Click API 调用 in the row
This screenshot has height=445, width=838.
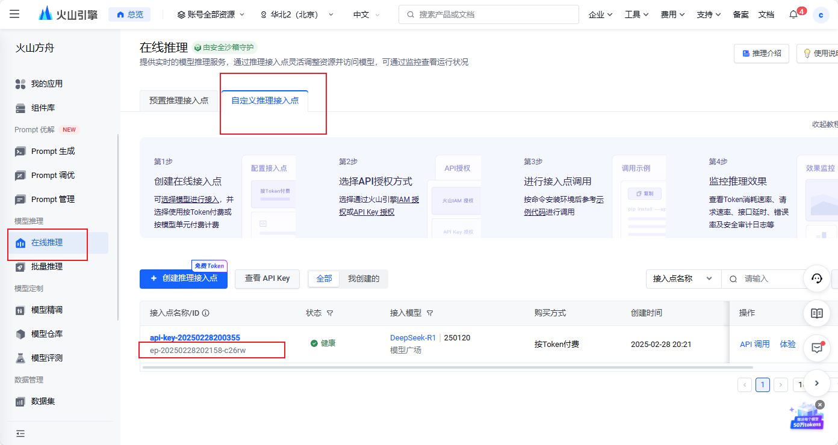755,344
